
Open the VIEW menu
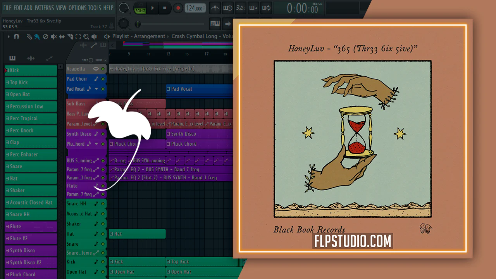[61, 8]
